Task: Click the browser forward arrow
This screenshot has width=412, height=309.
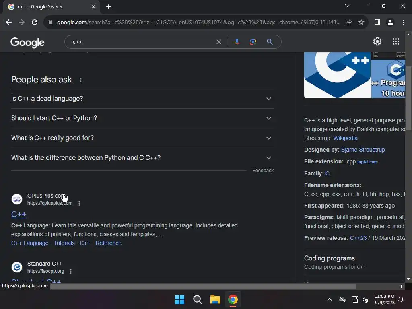Action: 22,23
